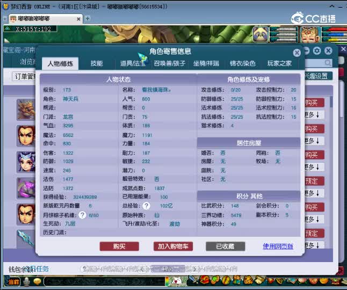Image resolution: width=347 pixels, height=290 pixels.
Task: Select the purple-haired female character listing thumbnail
Action: 26,162
